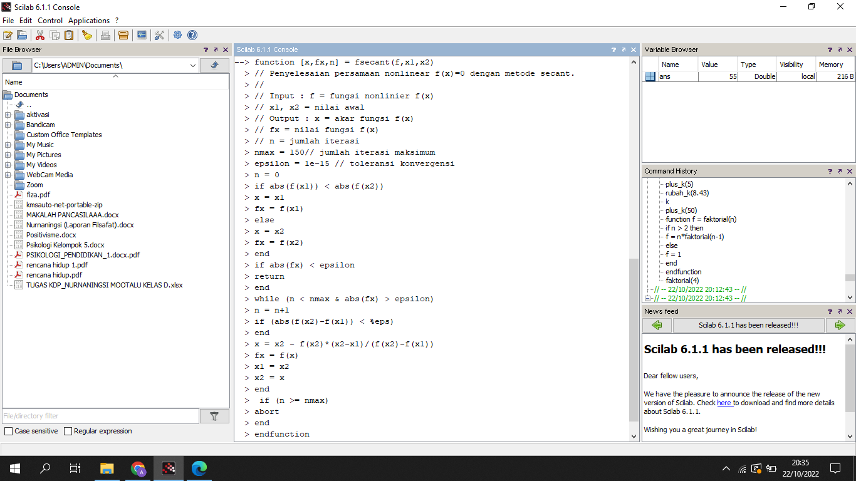Click the Cut scissors icon
The height and width of the screenshot is (481, 856).
point(40,35)
